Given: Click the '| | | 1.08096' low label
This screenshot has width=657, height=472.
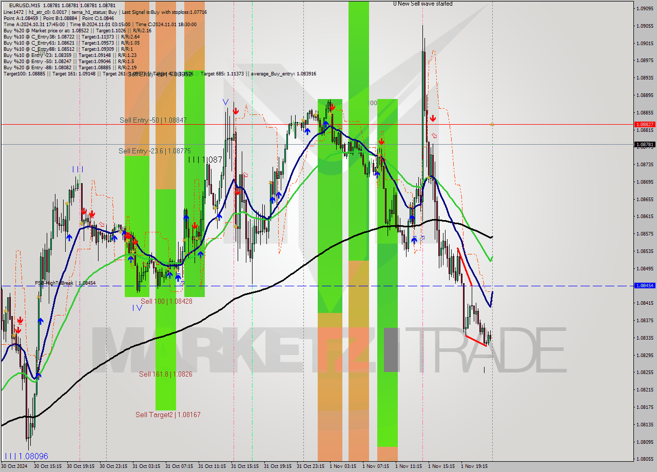Looking at the screenshot, I should pyautogui.click(x=26, y=456).
